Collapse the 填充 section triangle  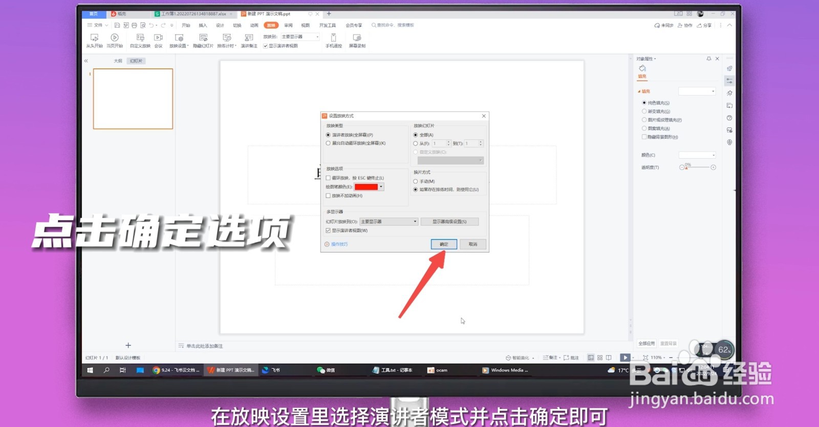click(x=639, y=92)
